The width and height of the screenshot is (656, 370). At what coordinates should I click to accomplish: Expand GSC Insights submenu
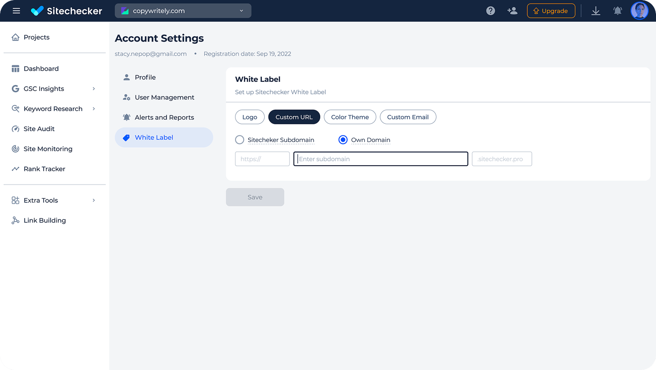tap(94, 89)
